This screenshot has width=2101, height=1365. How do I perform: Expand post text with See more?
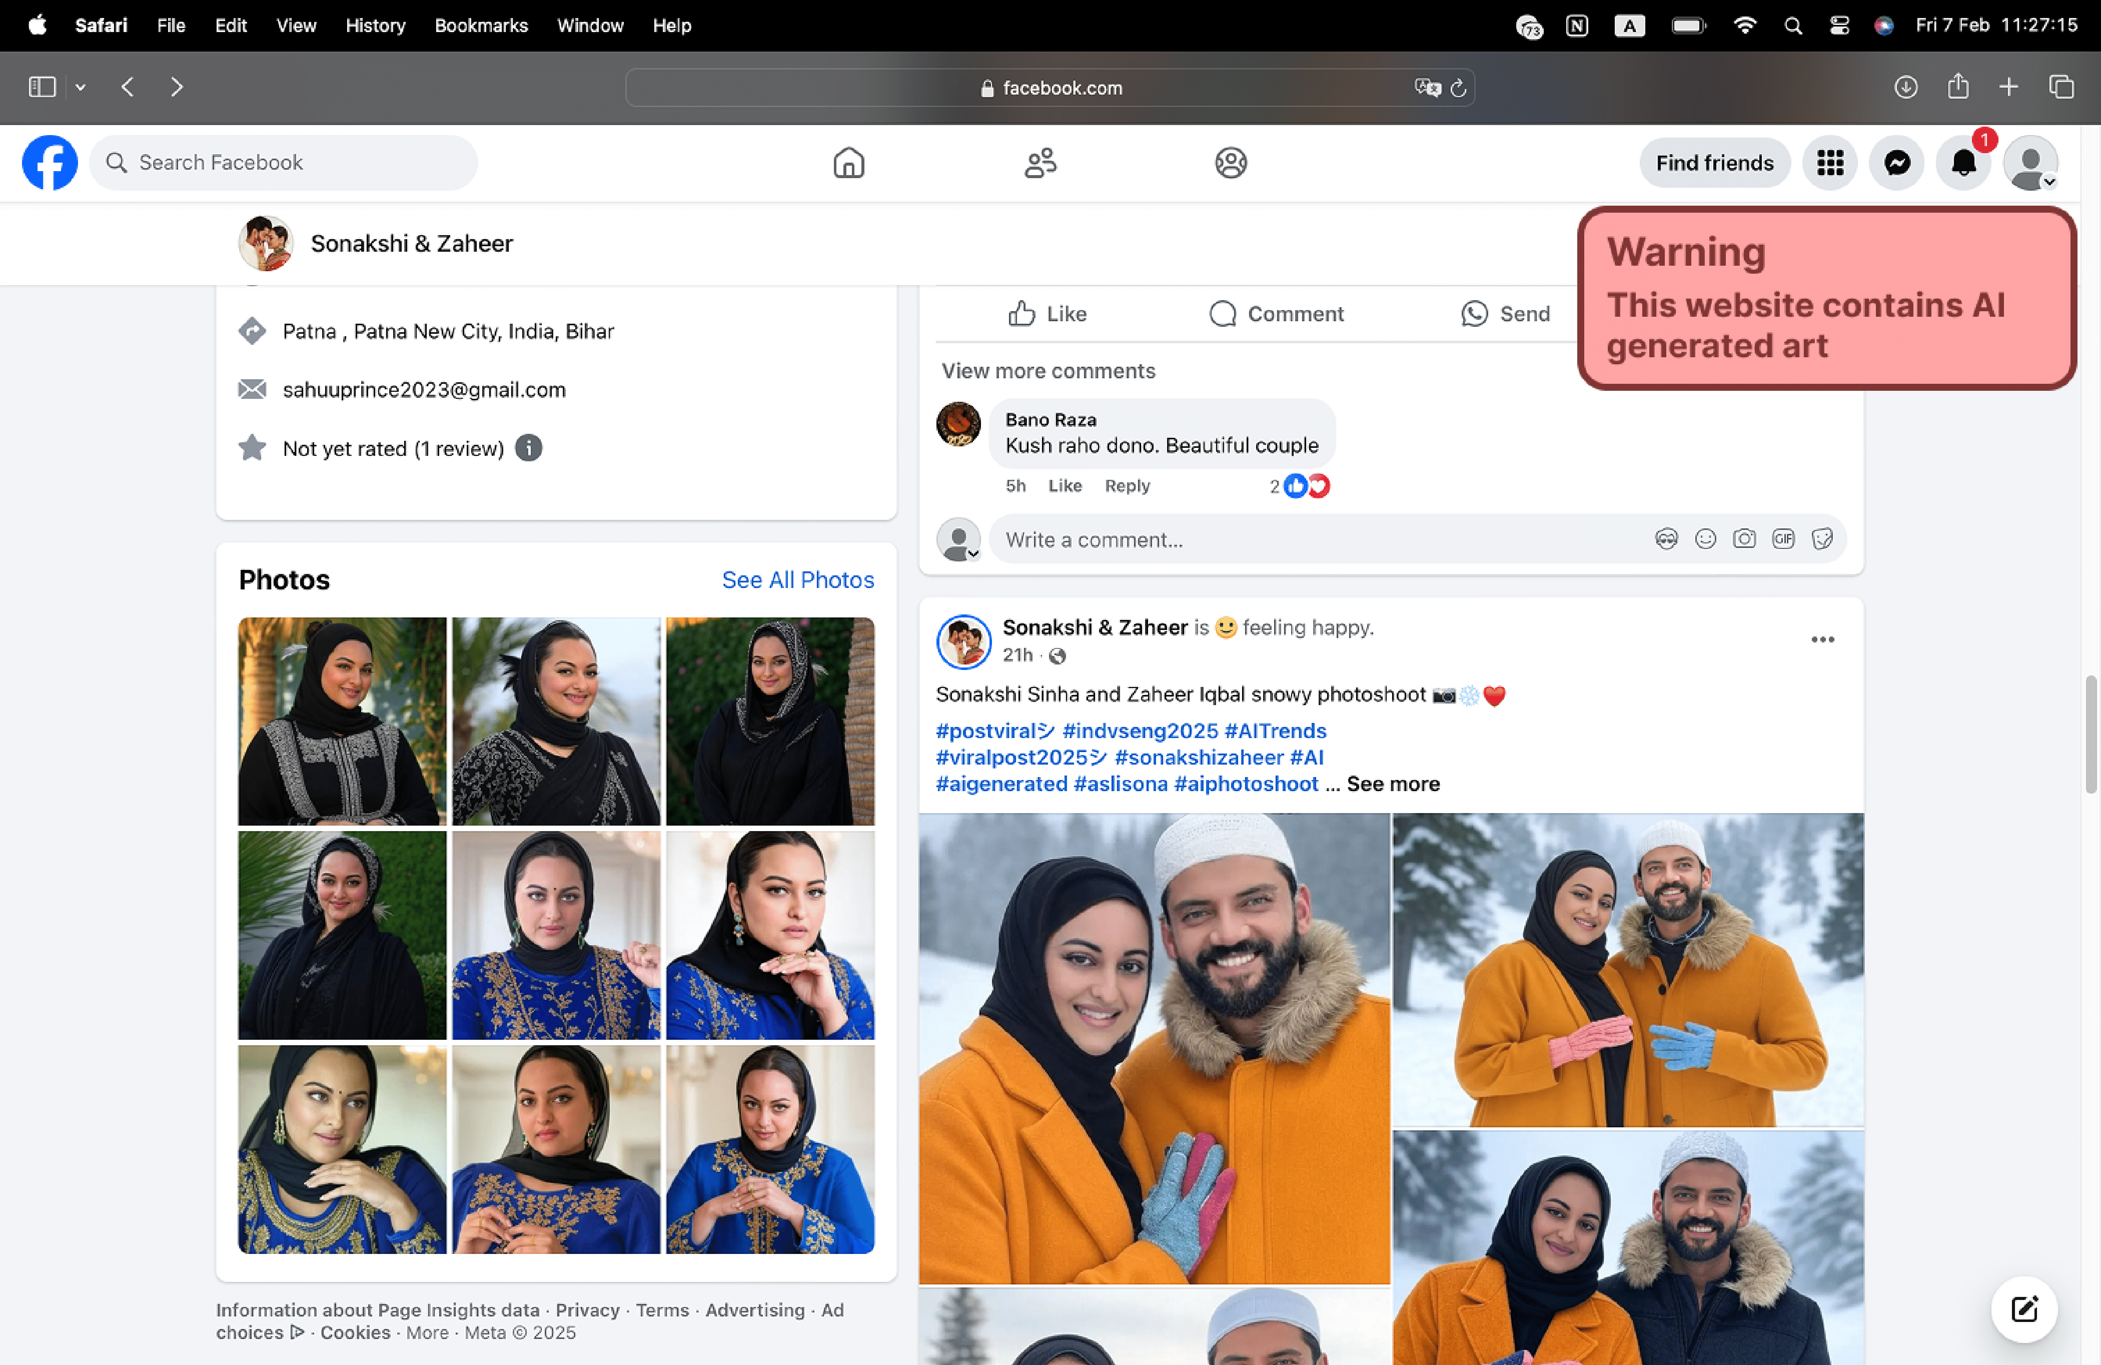(x=1392, y=784)
